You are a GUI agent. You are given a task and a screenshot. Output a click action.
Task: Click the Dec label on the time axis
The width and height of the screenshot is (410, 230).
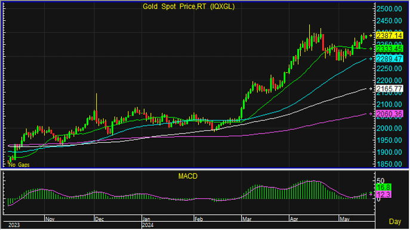[x=99, y=219]
